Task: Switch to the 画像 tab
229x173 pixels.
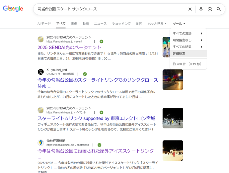Action: pos(74,24)
